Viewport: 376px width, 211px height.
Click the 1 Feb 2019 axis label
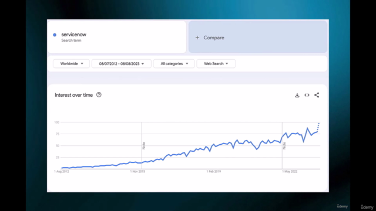[x=214, y=172]
